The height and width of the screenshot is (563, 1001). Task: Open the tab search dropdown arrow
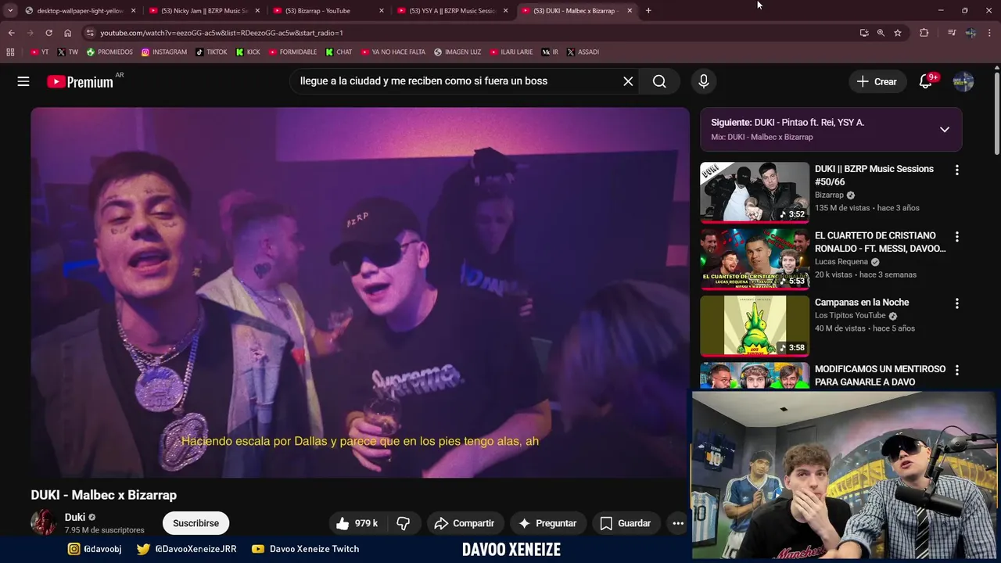click(9, 11)
